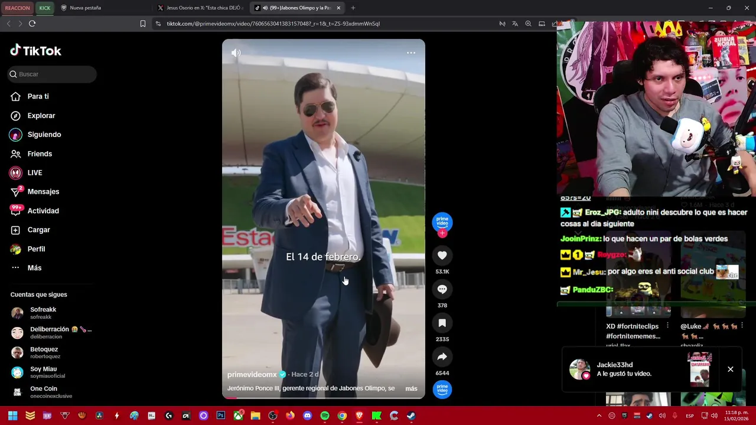The image size is (756, 425).
Task: Switch to the KICK tab group
Action: tap(45, 8)
